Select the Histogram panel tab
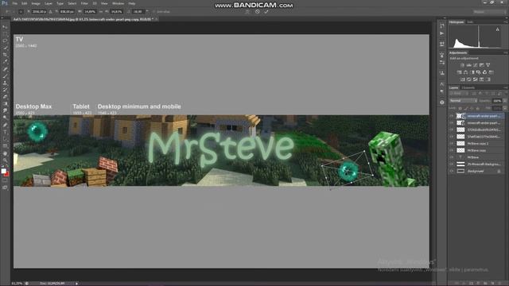Viewport: 509px width, 286px height. [x=457, y=22]
